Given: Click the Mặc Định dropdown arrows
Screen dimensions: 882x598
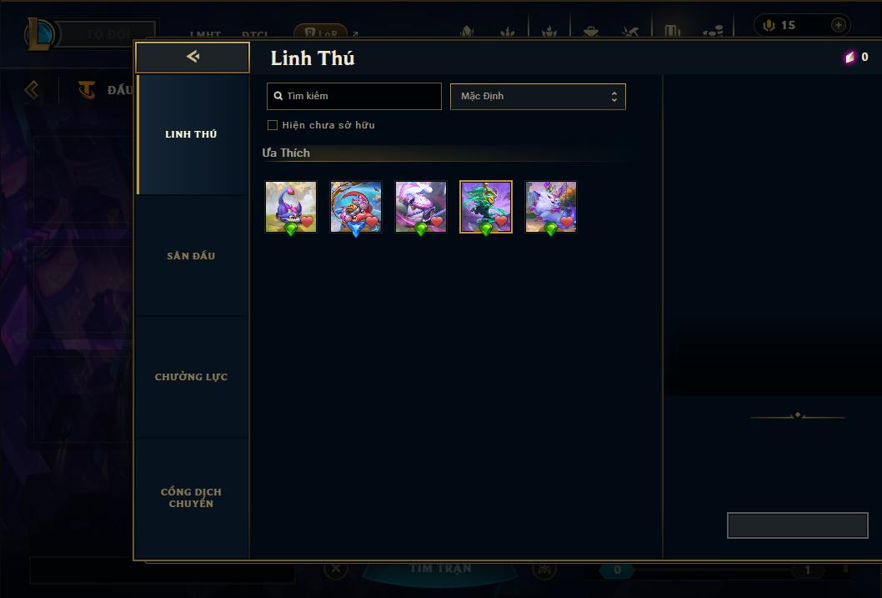Looking at the screenshot, I should point(614,97).
